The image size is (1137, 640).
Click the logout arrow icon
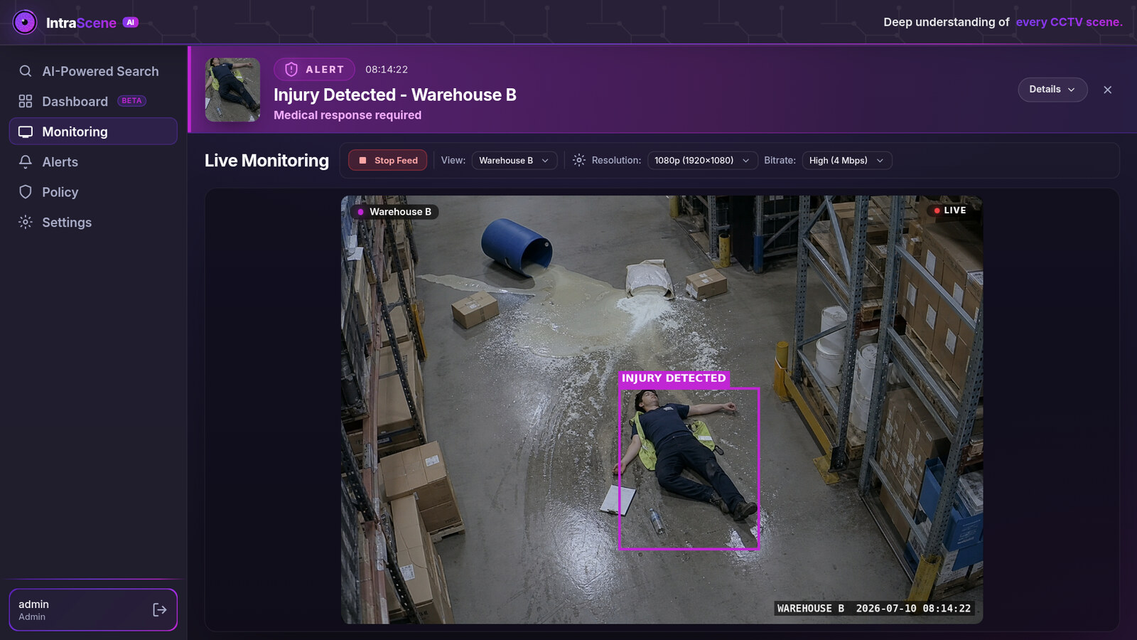pos(160,609)
